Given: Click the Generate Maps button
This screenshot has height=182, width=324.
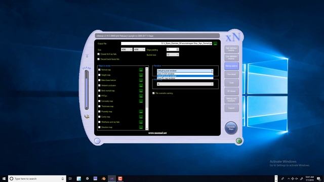Looking at the screenshot, I should click(x=231, y=128).
